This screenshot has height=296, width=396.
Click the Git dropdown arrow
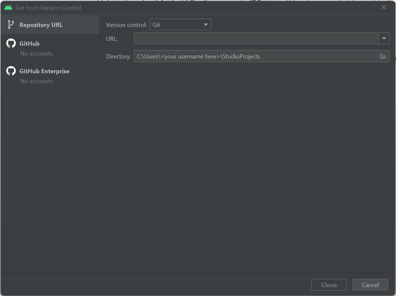coord(206,25)
